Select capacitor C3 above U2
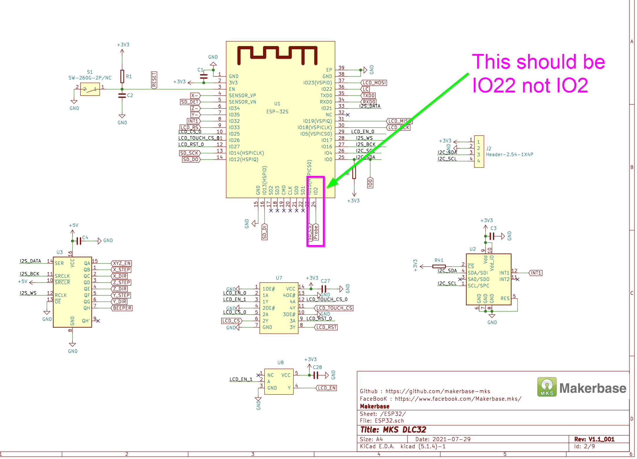637x459 pixels. (x=492, y=236)
